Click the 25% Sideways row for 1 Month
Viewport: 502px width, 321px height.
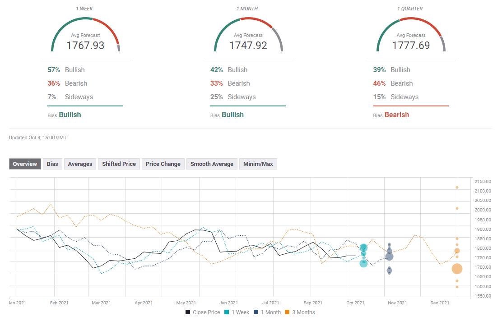pyautogui.click(x=233, y=97)
